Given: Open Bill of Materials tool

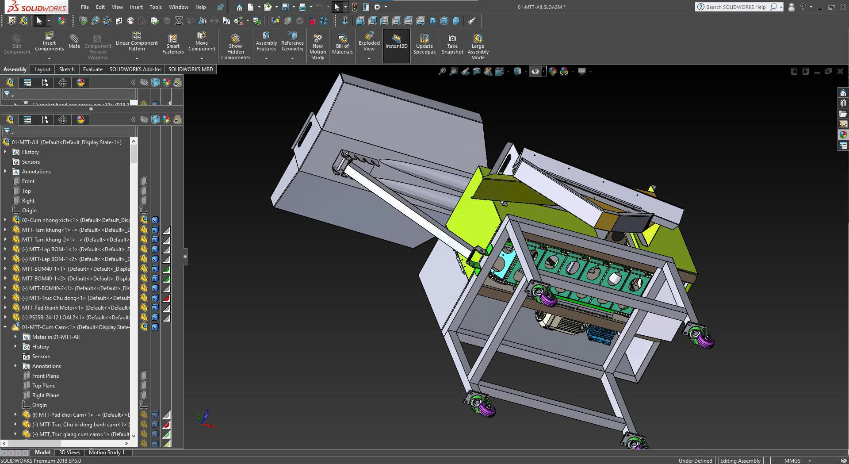Looking at the screenshot, I should [x=342, y=44].
